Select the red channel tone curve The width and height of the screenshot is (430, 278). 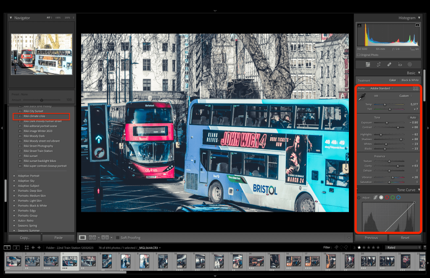click(x=387, y=197)
